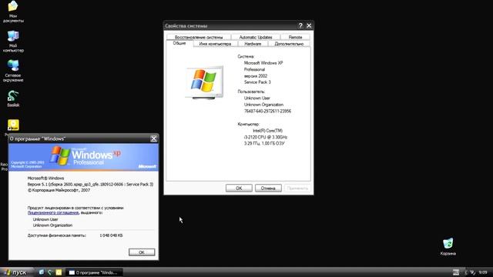The height and width of the screenshot is (277, 493).
Task: Click the taskbar clock
Action: click(483, 272)
